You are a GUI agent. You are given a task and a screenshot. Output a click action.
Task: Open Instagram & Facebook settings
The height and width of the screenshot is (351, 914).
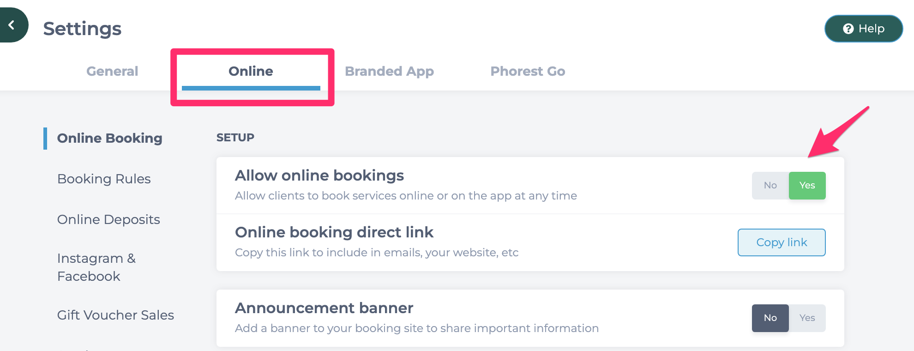96,267
